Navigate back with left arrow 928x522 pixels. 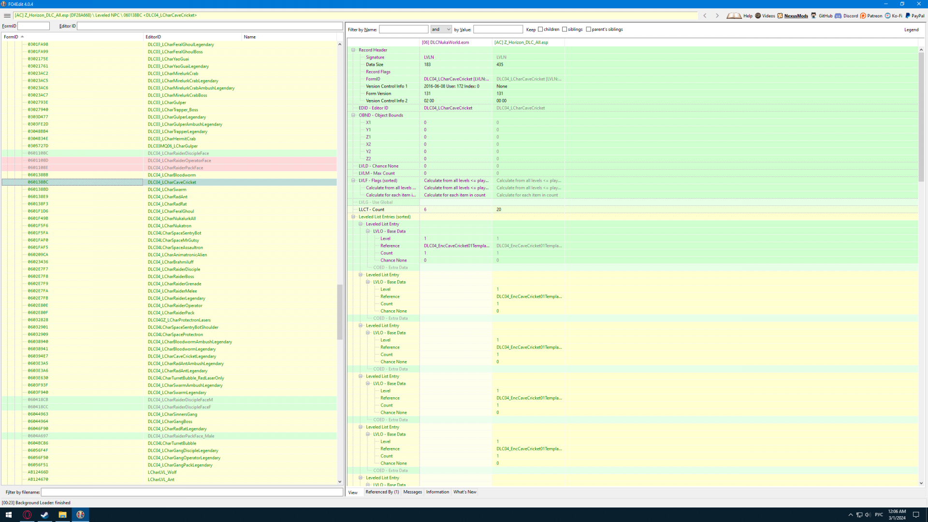(705, 16)
